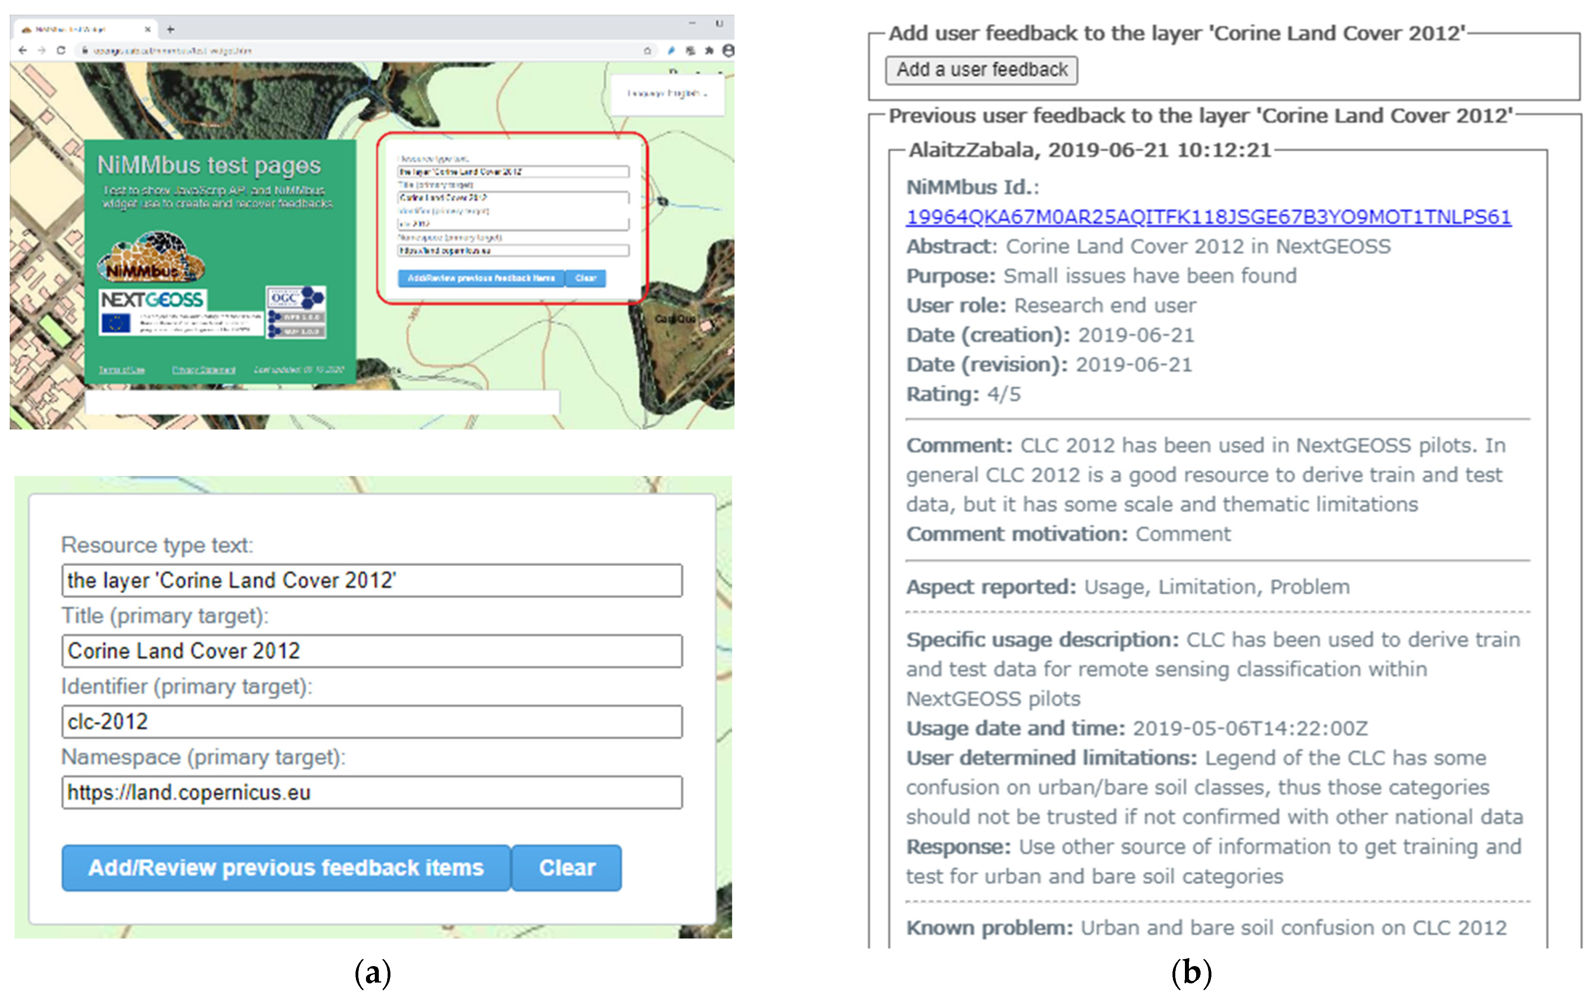Open the browser profile avatar icon
The image size is (1591, 1001).
pyautogui.click(x=728, y=50)
